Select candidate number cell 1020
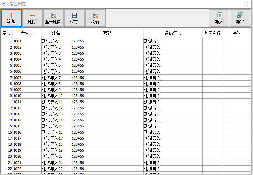 coord(27,156)
